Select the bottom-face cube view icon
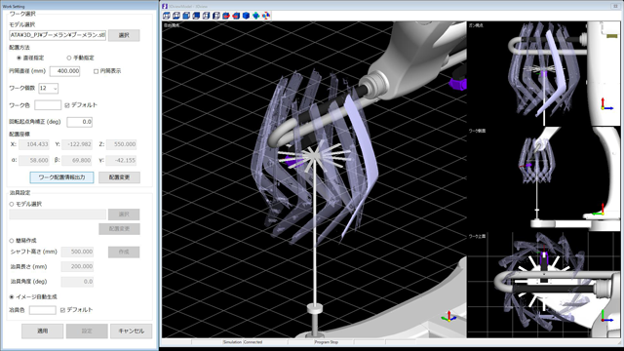The width and height of the screenshot is (624, 351). (176, 16)
